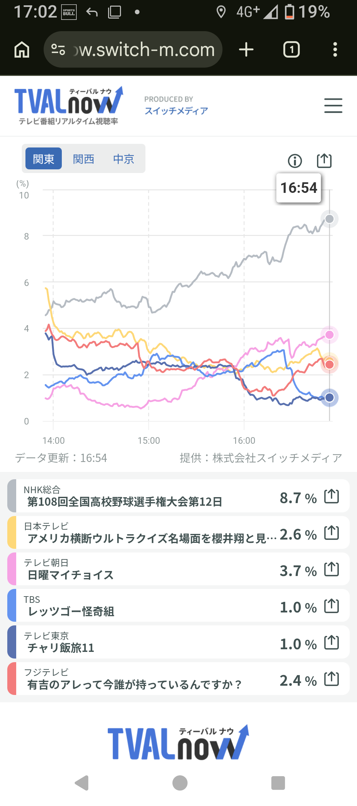Tap the gray NHK data point at 16:54
Image resolution: width=357 pixels, height=806 pixels.
click(329, 219)
